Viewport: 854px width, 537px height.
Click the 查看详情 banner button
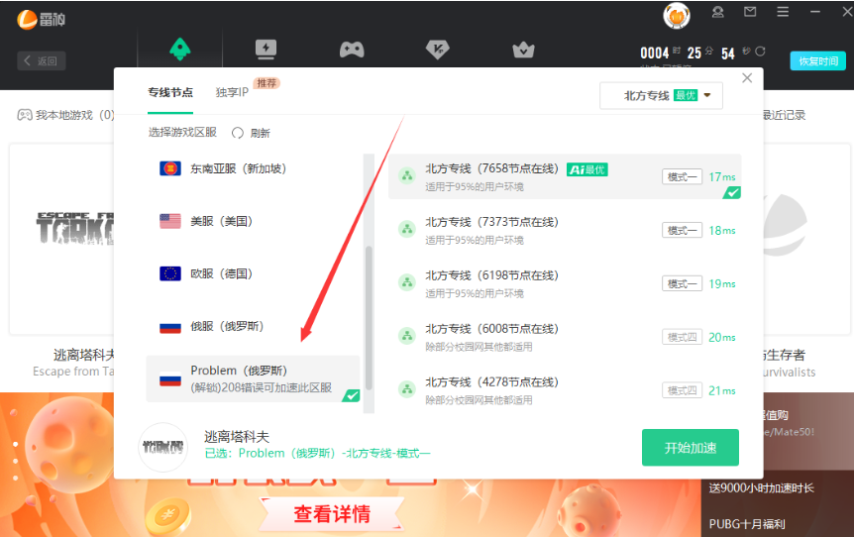click(x=332, y=513)
